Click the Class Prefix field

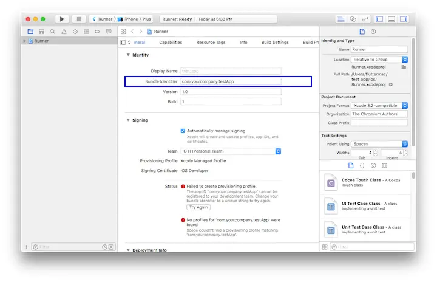[379, 123]
